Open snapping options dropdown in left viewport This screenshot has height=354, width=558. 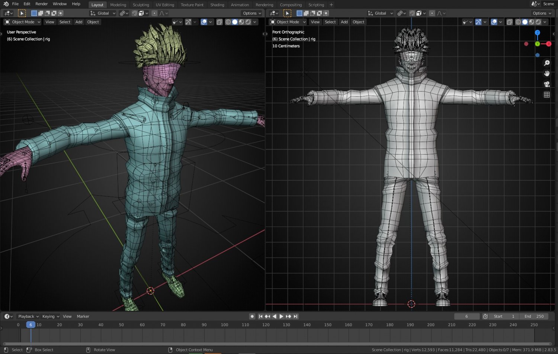[144, 13]
